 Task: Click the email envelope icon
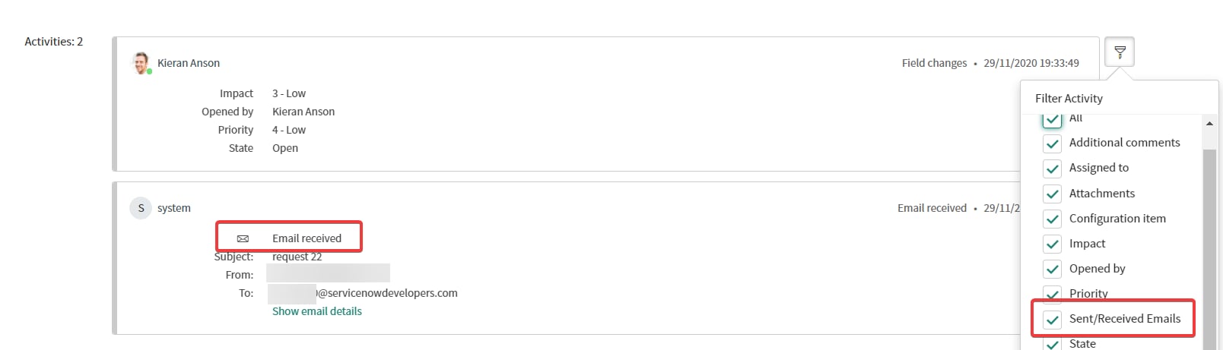243,238
